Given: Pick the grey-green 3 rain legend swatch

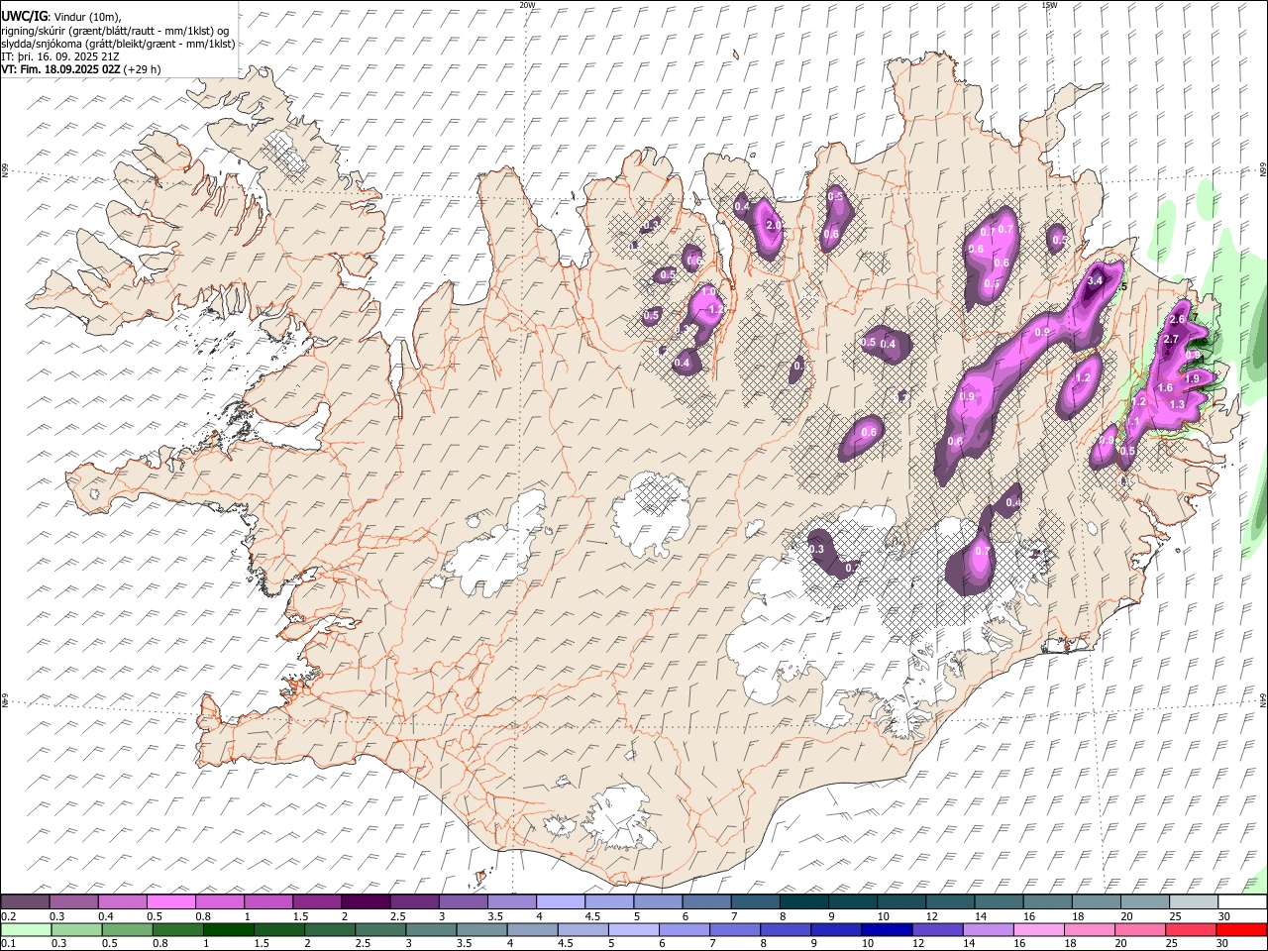Looking at the screenshot, I should pos(432,930).
